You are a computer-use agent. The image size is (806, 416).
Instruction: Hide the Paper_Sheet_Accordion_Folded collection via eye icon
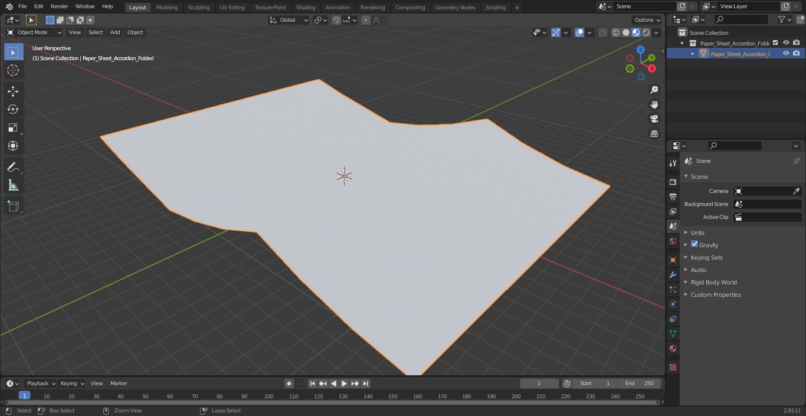[x=786, y=42]
